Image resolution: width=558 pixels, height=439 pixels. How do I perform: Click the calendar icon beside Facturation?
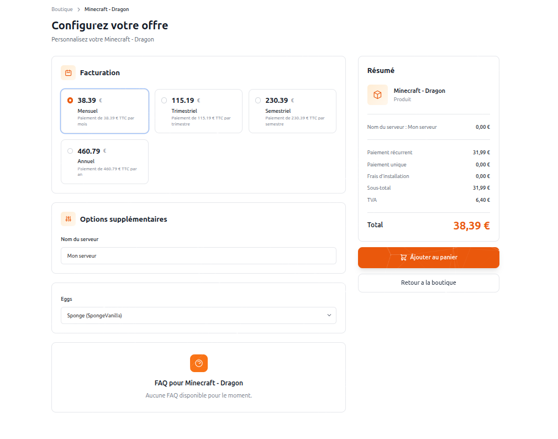68,72
